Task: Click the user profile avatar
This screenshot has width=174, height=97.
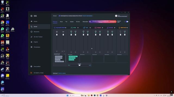Action: coord(116,16)
